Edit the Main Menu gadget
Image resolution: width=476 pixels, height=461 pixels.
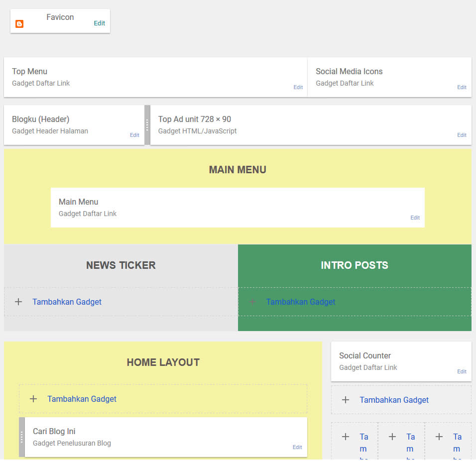tap(415, 218)
